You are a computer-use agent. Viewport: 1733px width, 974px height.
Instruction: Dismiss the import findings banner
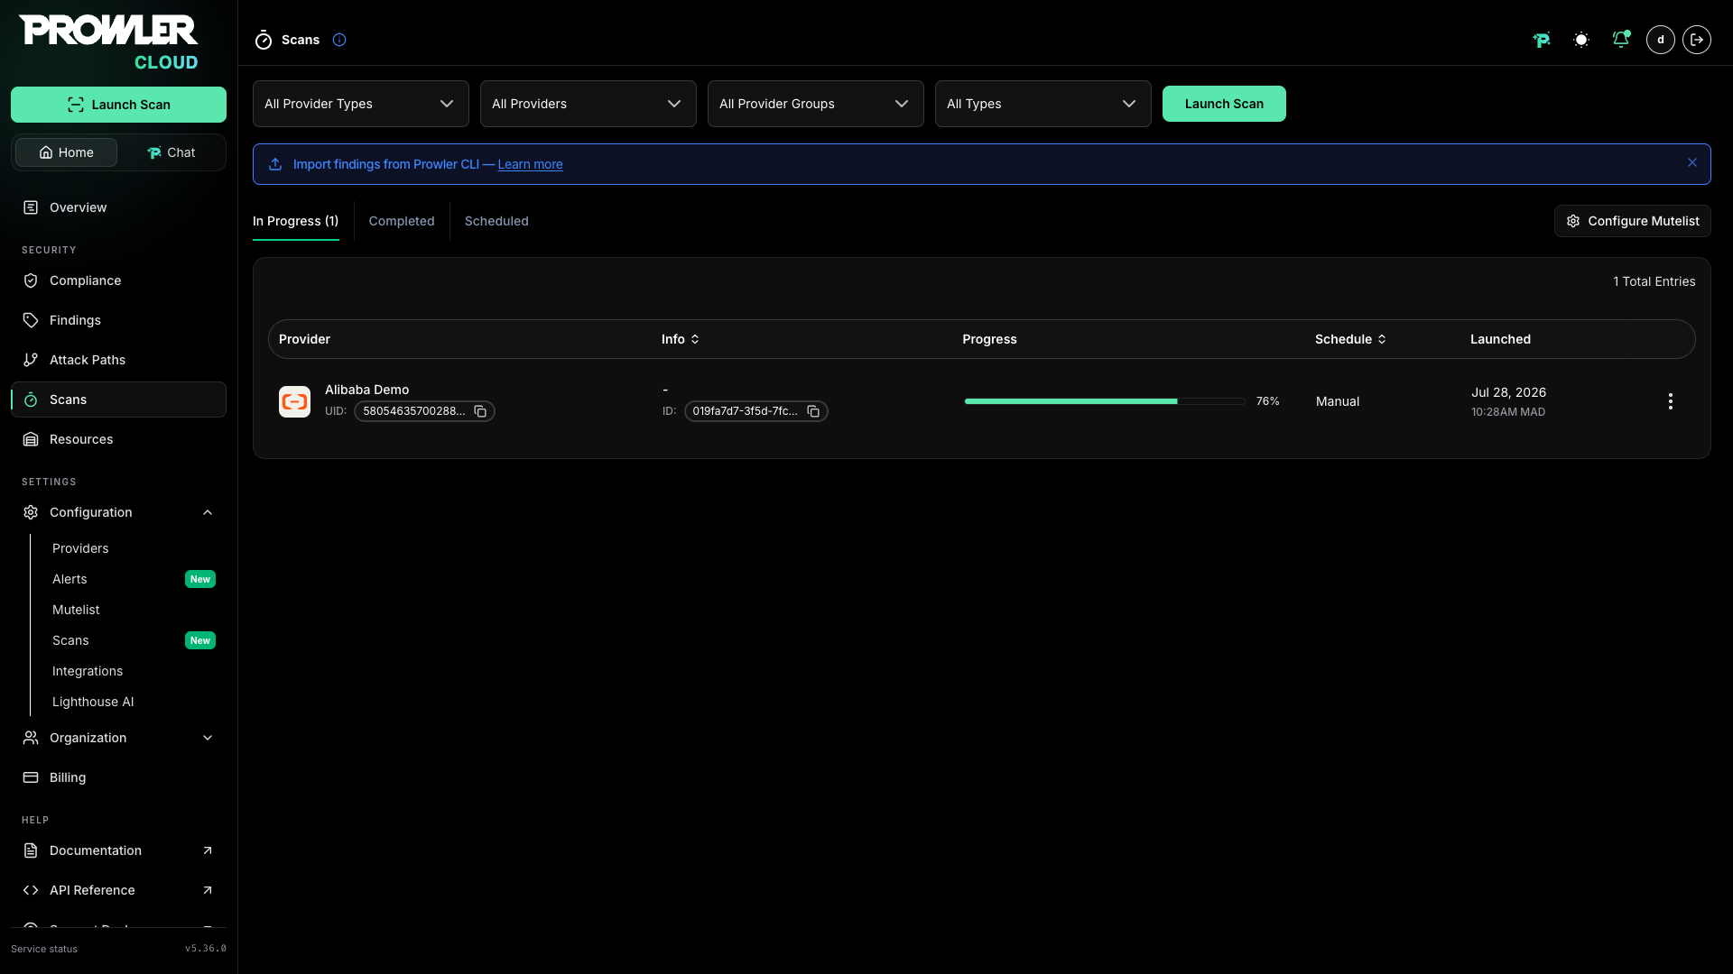(1692, 163)
